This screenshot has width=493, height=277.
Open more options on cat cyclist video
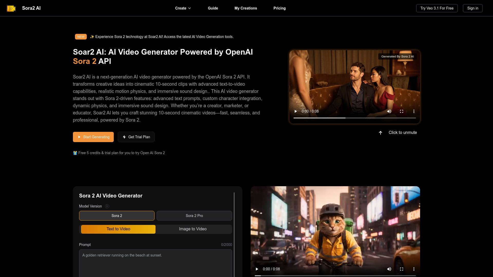pos(414,269)
